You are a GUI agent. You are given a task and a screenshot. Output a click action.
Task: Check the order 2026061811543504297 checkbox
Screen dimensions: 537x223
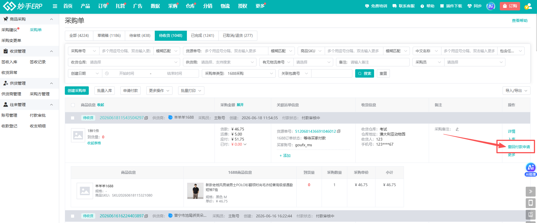point(73,118)
